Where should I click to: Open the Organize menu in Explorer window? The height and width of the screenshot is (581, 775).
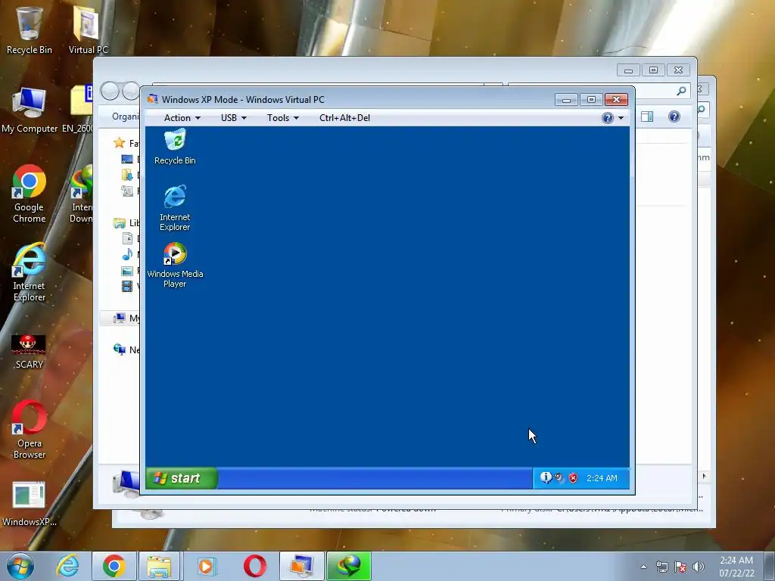[126, 117]
